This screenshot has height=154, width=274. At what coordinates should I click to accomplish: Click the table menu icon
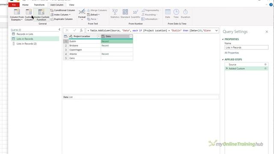[66, 36]
